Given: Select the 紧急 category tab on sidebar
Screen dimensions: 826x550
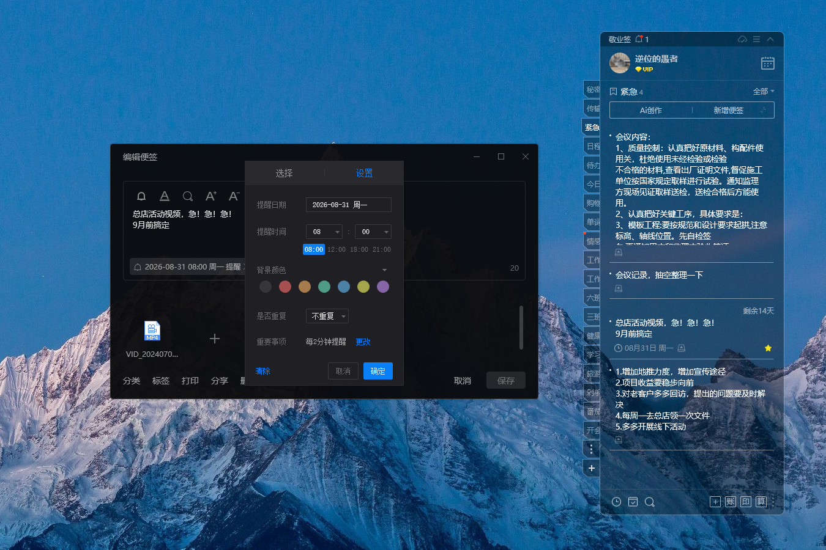Looking at the screenshot, I should [x=591, y=127].
